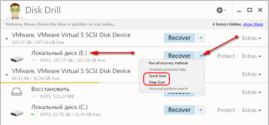Enable Protect for disk C:
The image size is (269, 125).
coord(226,110)
